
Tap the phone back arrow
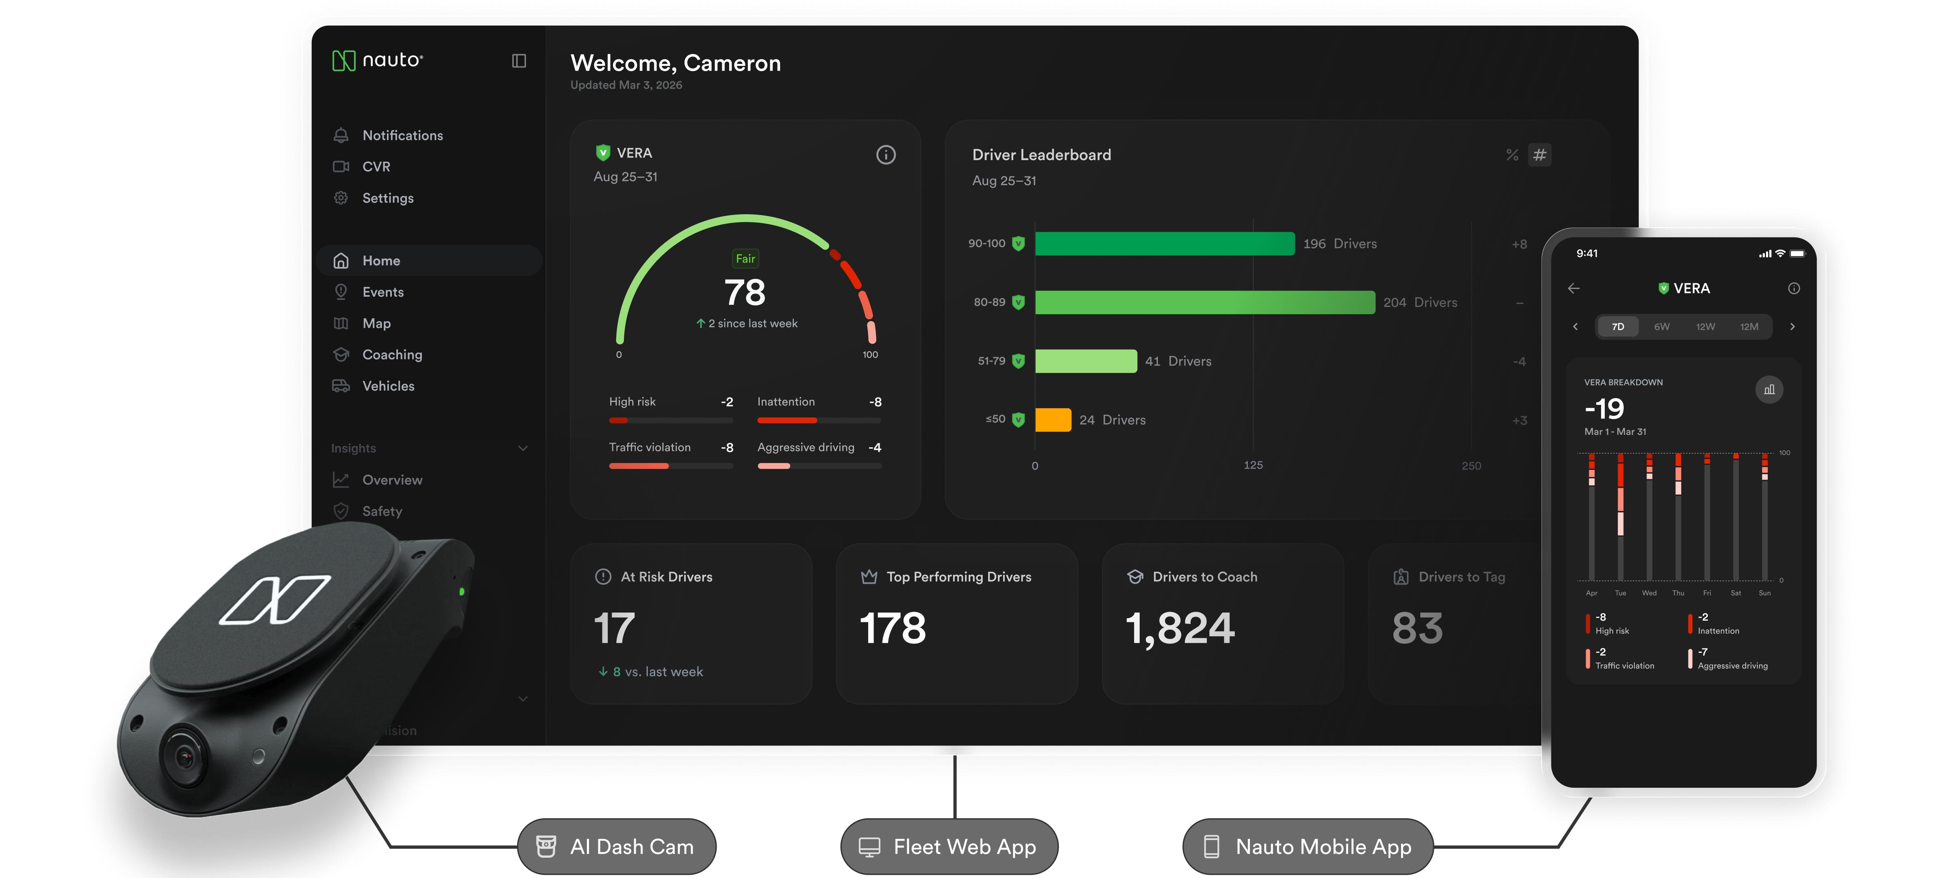coord(1574,289)
